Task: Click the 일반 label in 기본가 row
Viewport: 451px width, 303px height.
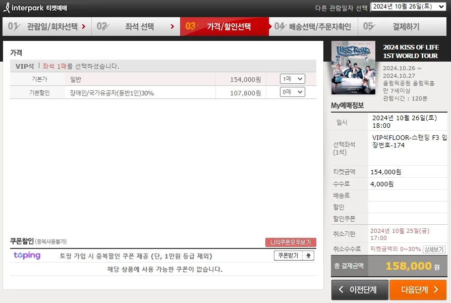Action: click(x=76, y=79)
